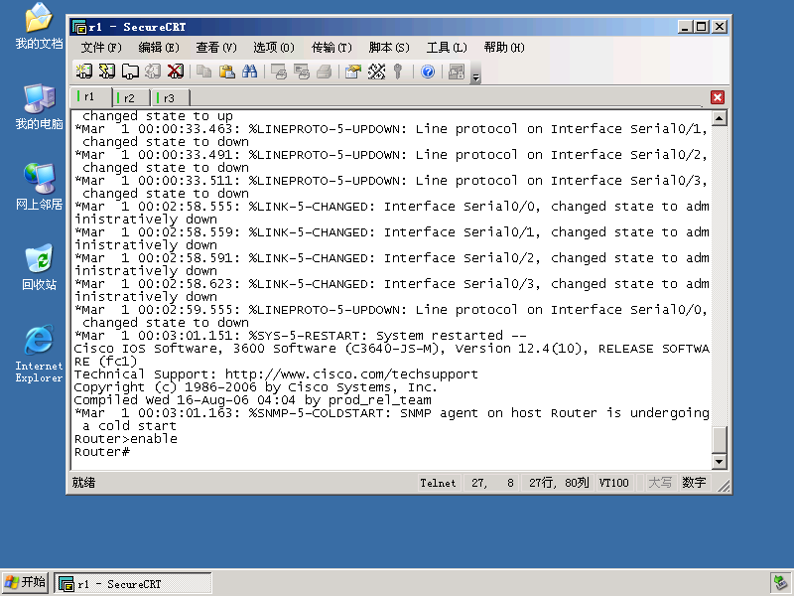Click the Connect toolbar icon
This screenshot has height=596, width=794.
click(83, 72)
